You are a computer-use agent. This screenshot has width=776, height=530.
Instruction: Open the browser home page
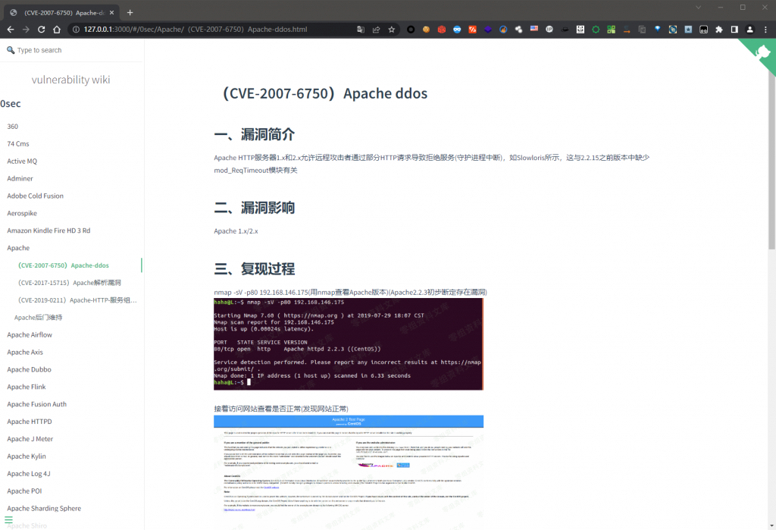click(57, 30)
